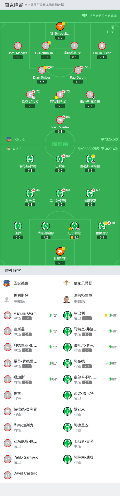Tap 塞尔希-塞拉诺 number 14 player icon
120x496 pixels.
(x=90, y=95)
